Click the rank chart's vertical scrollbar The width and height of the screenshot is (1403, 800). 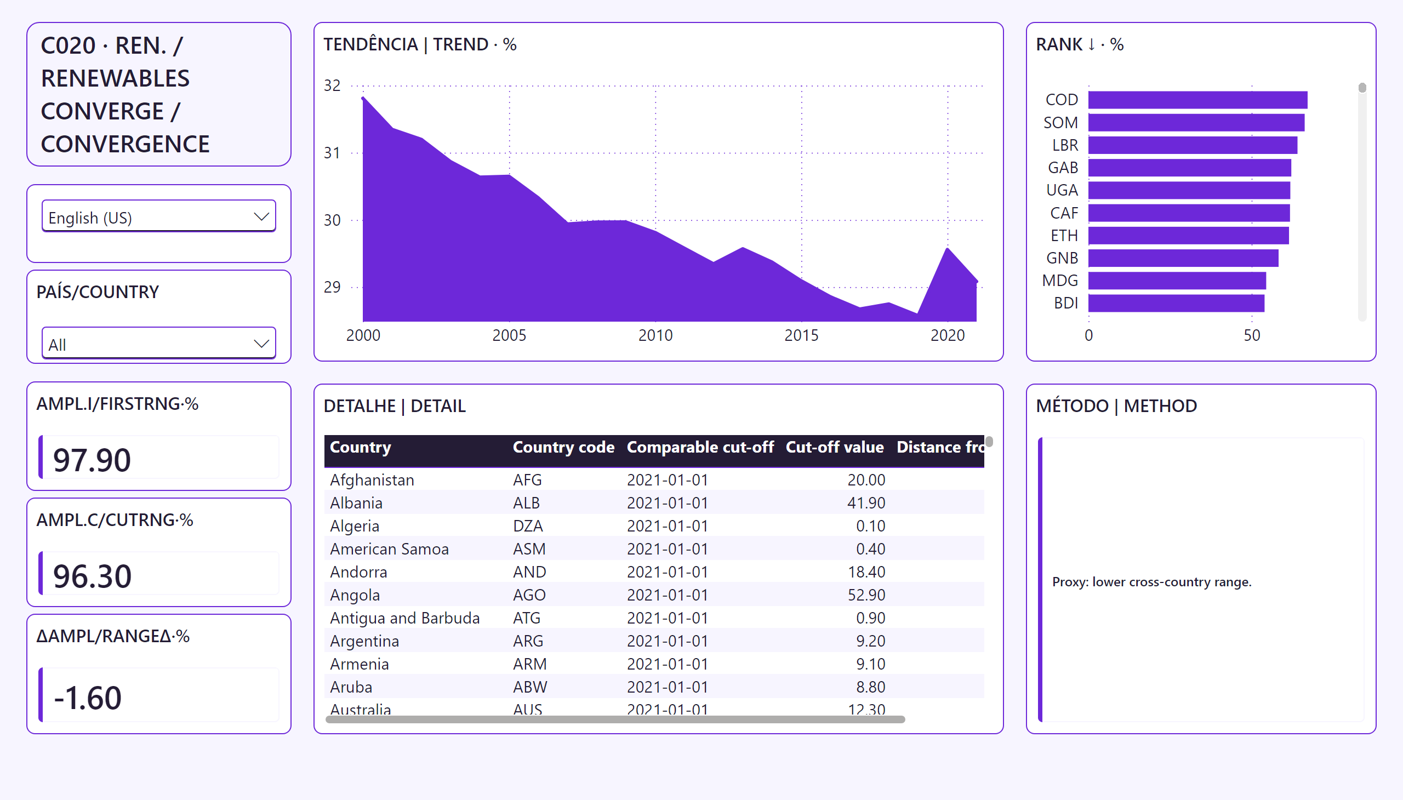click(1362, 202)
